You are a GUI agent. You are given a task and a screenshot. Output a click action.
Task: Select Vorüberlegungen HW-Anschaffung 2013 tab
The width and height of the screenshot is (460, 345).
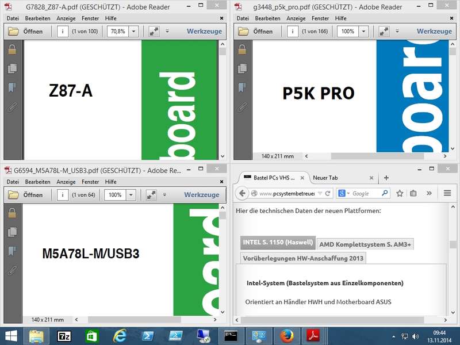(x=303, y=258)
